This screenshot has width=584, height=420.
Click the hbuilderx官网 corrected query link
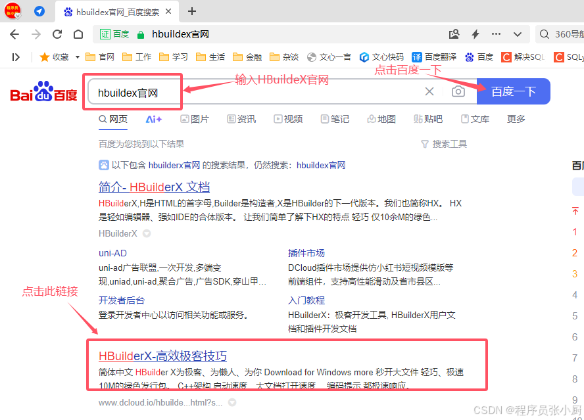click(x=174, y=165)
